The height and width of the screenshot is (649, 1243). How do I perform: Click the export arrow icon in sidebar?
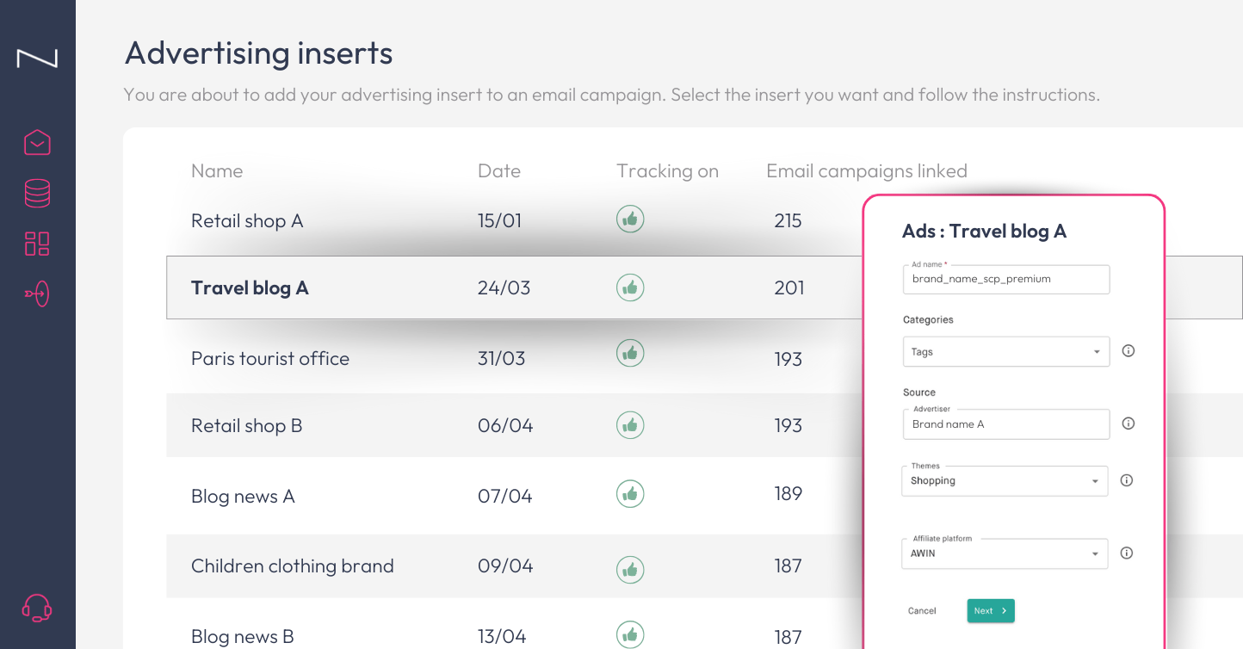tap(37, 294)
